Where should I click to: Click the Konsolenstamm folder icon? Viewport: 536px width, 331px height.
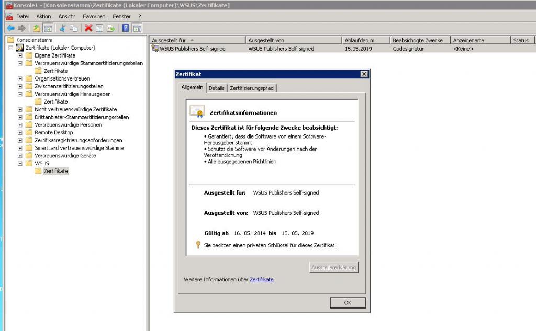click(11, 40)
